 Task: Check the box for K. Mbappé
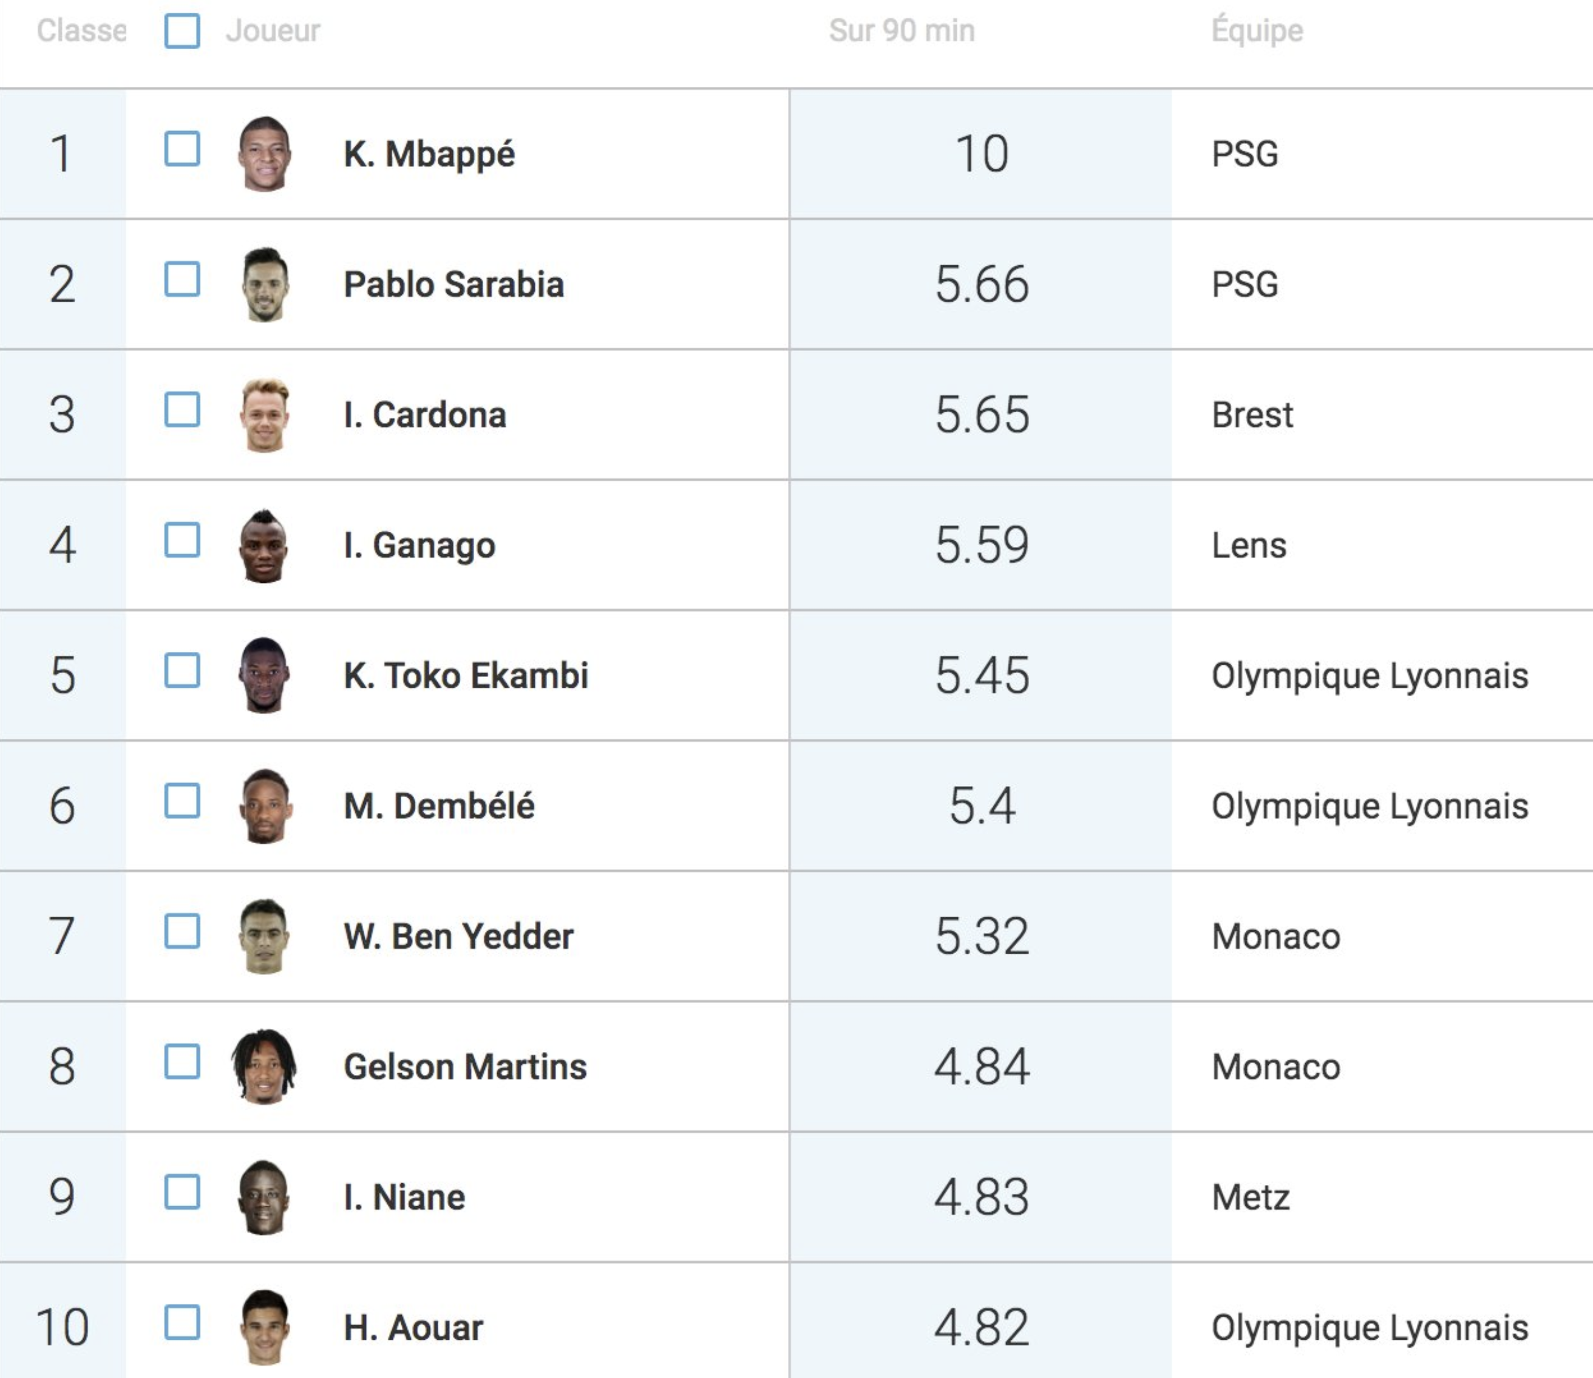click(x=182, y=149)
